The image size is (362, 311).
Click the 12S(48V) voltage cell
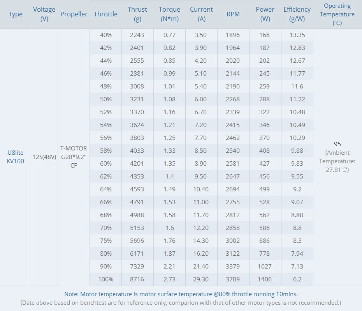point(44,157)
